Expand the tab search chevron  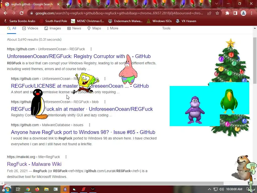[x=217, y=4]
